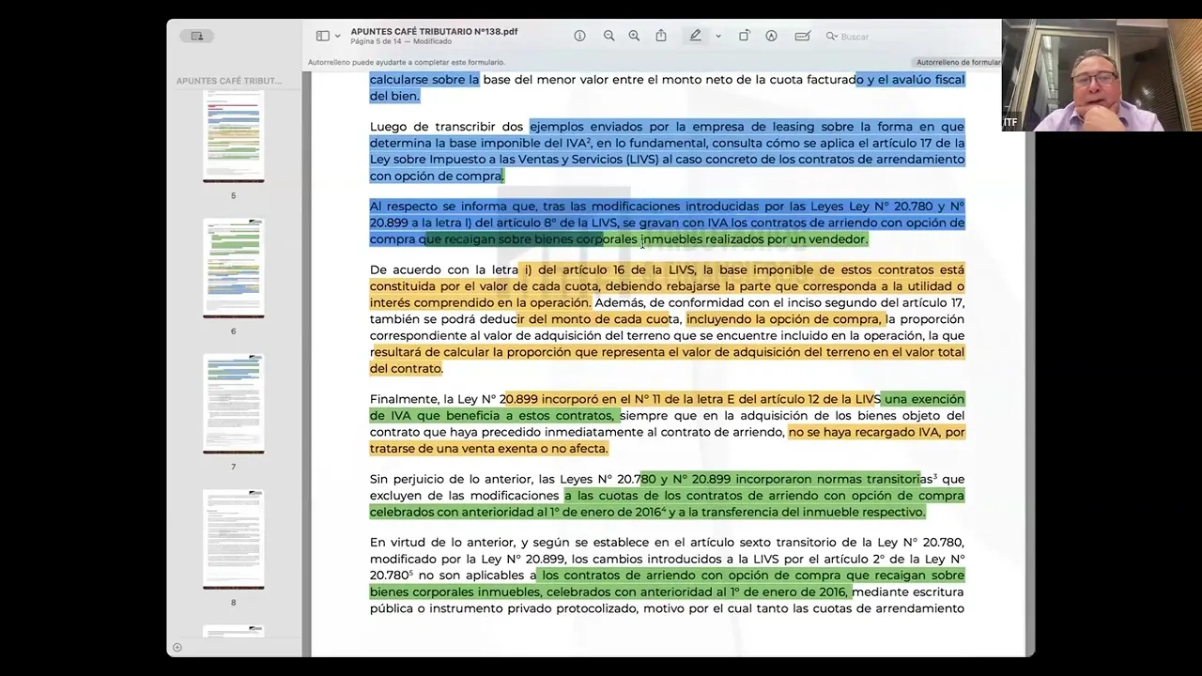Click the add page plus button

coord(177,647)
